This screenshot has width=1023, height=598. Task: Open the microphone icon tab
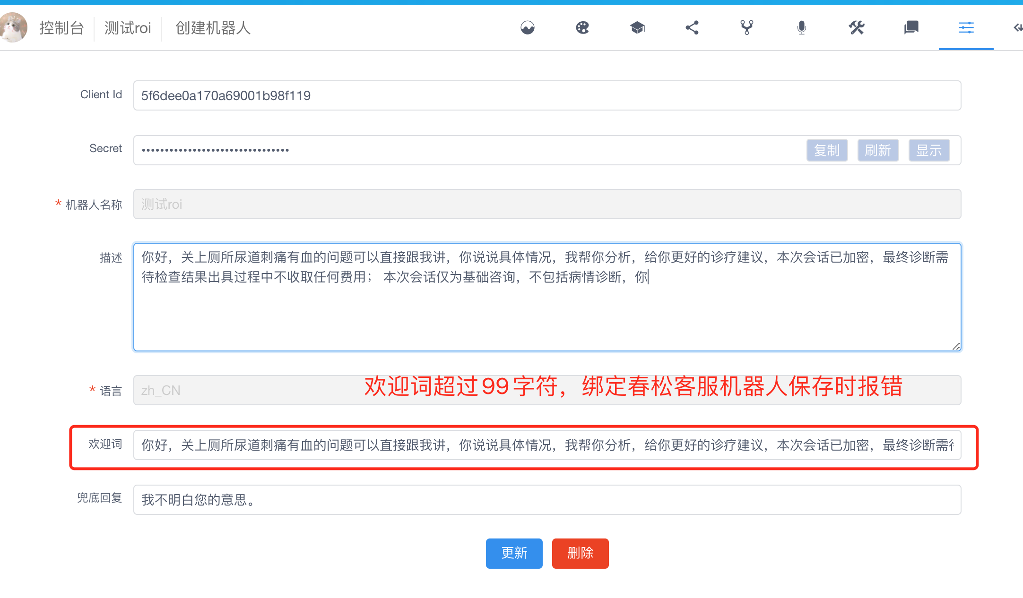tap(802, 28)
